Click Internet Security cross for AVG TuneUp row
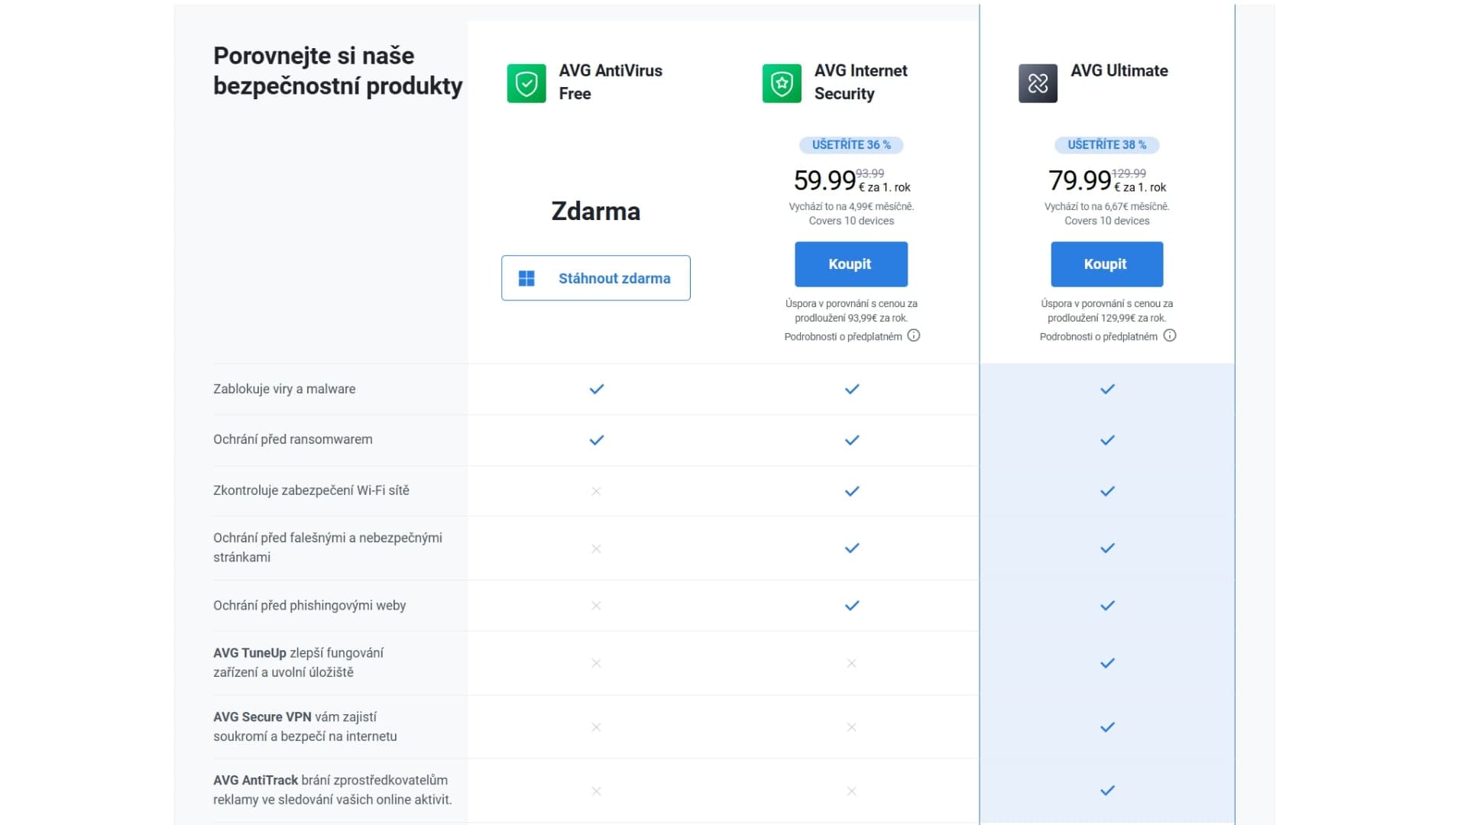1467x825 pixels. point(852,663)
